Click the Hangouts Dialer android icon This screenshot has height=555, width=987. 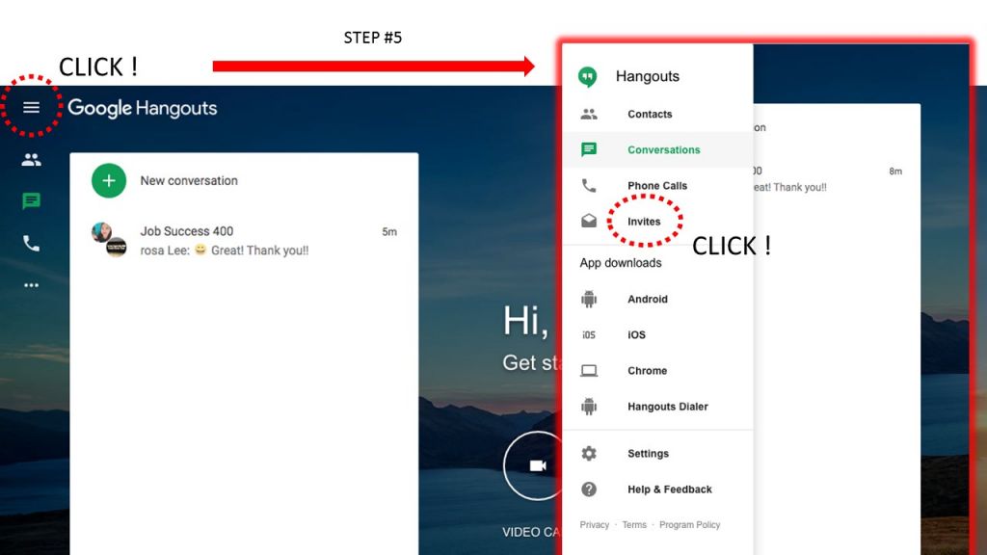click(x=589, y=407)
